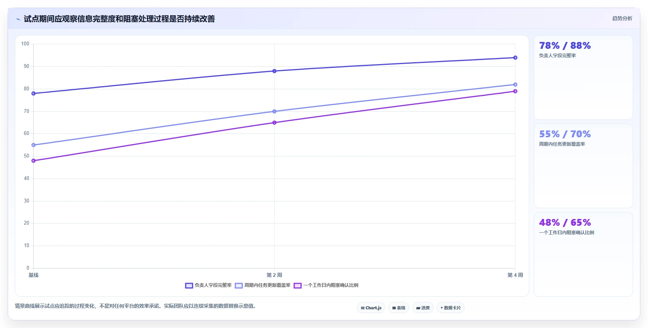Click the 周期内任务更新覆盖率 card caption
The image size is (648, 328).
pyautogui.click(x=562, y=144)
